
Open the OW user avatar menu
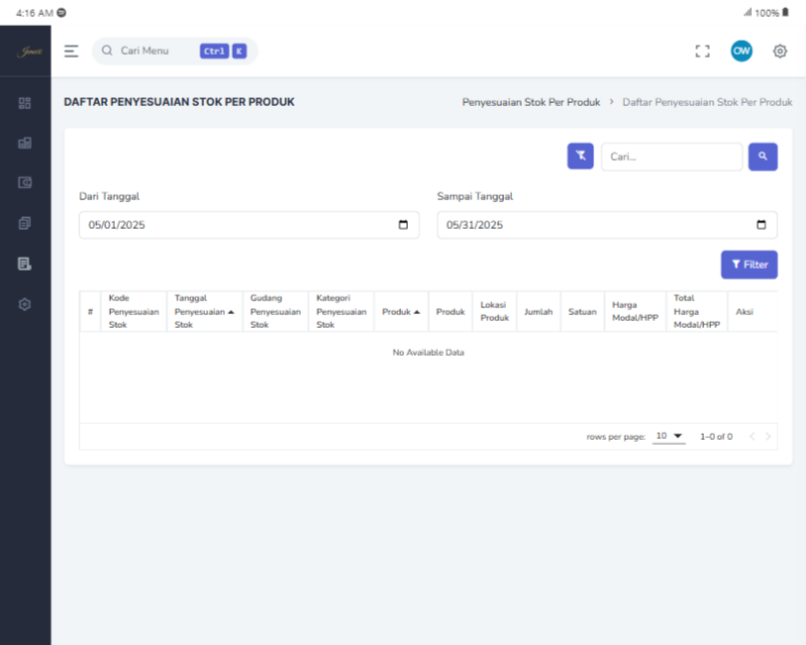click(x=741, y=52)
